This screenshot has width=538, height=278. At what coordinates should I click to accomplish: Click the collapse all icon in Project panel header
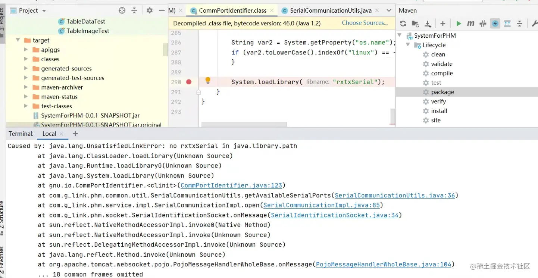coord(134,10)
